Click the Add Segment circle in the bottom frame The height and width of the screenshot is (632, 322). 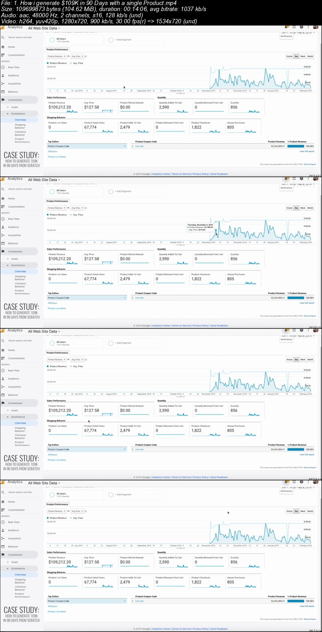(111, 495)
